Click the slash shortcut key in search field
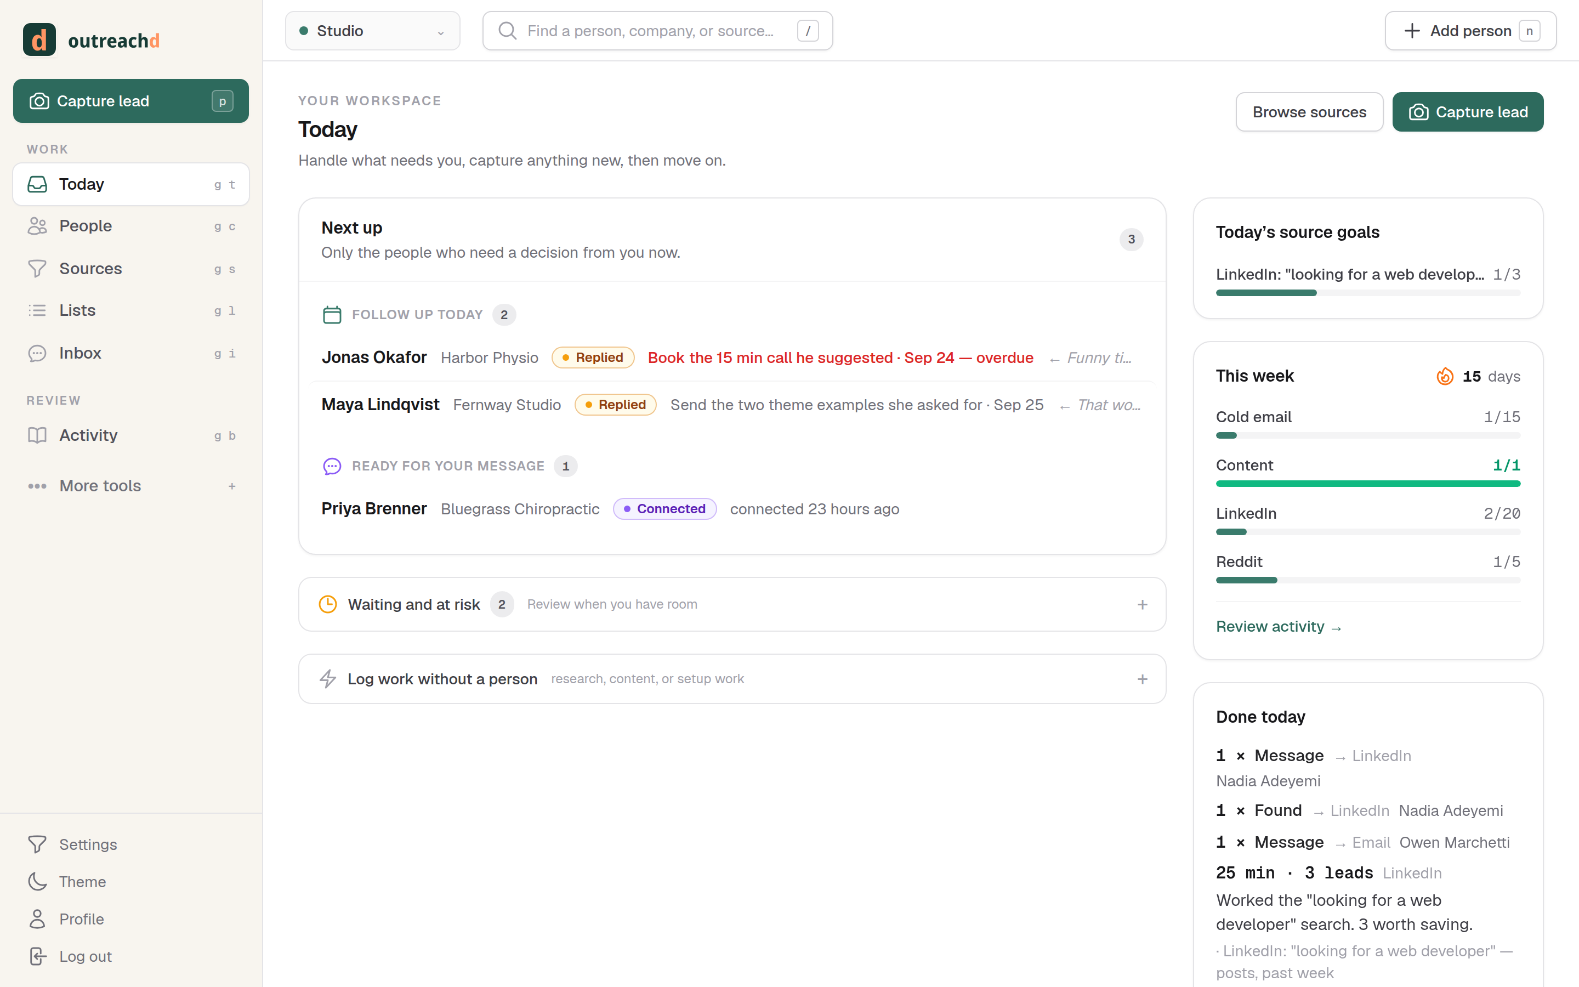This screenshot has height=987, width=1579. pos(808,31)
